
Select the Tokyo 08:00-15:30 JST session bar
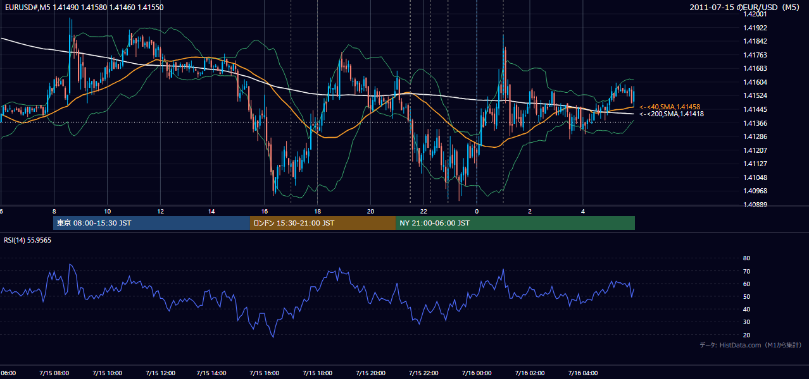pos(152,223)
